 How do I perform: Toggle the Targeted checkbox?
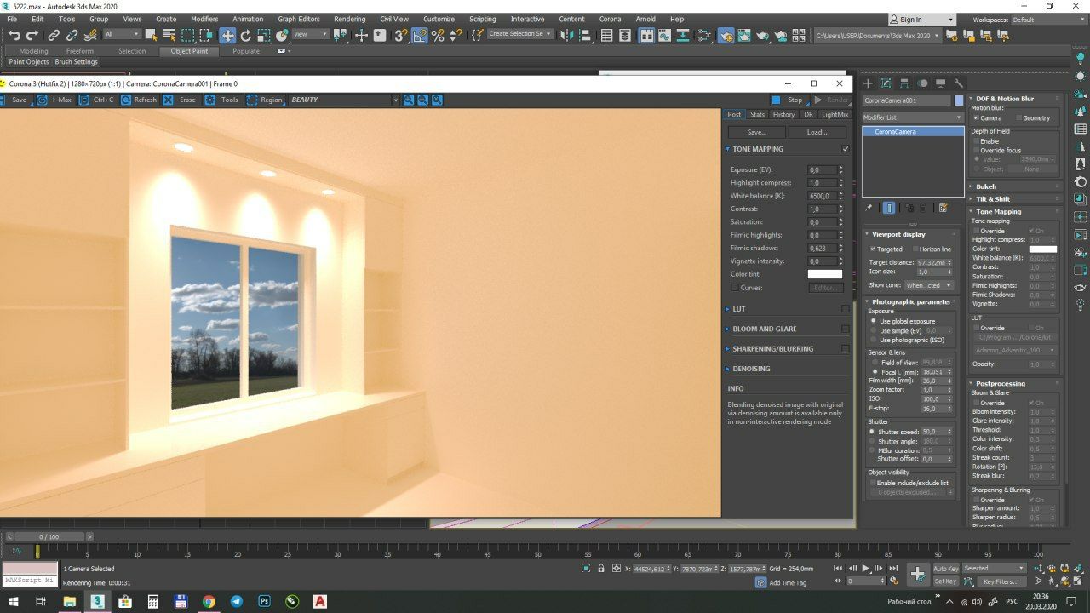[873, 249]
